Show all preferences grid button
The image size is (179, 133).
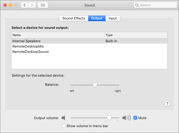pos(43,5)
